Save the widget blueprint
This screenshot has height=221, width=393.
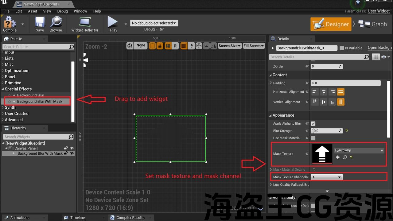click(x=40, y=24)
